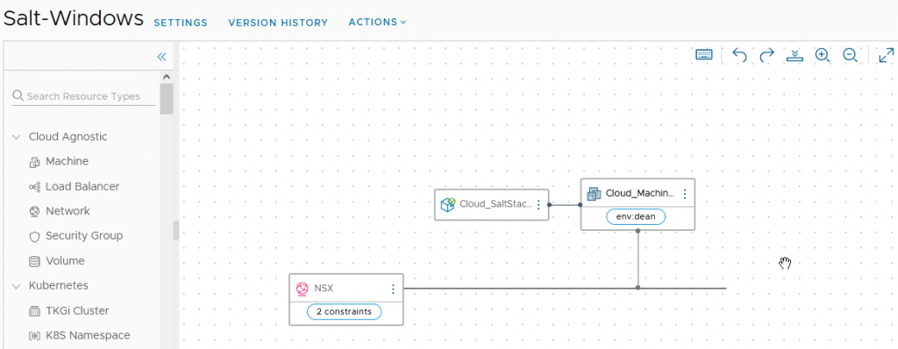Select the Volume resource type
This screenshot has width=898, height=349.
click(65, 261)
